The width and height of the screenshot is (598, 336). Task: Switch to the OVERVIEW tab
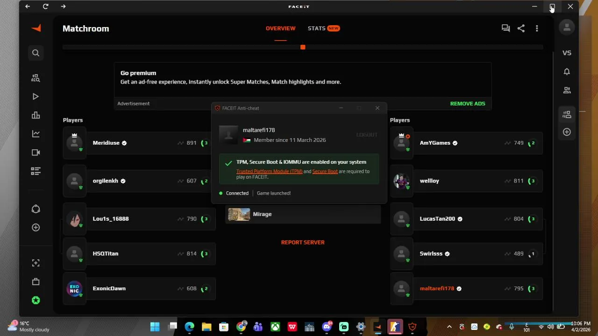click(280, 28)
